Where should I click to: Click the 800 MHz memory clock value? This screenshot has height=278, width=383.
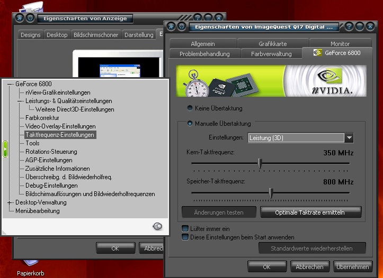click(339, 182)
